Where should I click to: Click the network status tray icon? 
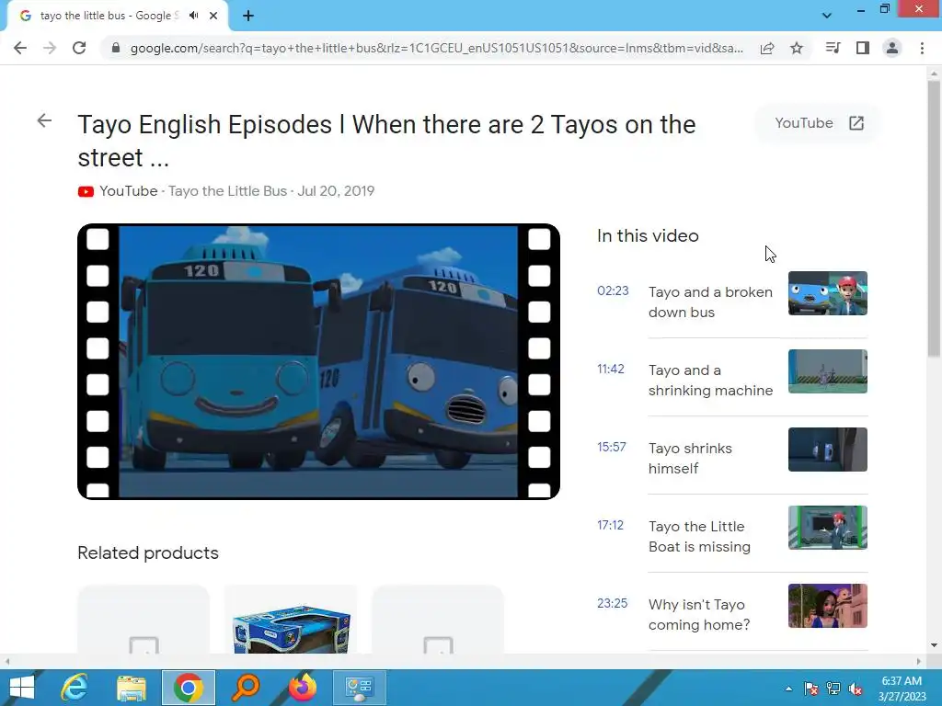(833, 689)
